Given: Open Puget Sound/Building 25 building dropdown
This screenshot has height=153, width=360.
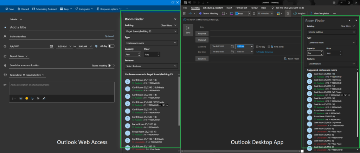Looking at the screenshot, I should 151,31.
